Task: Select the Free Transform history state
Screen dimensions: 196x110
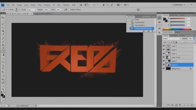Action: 141,25
